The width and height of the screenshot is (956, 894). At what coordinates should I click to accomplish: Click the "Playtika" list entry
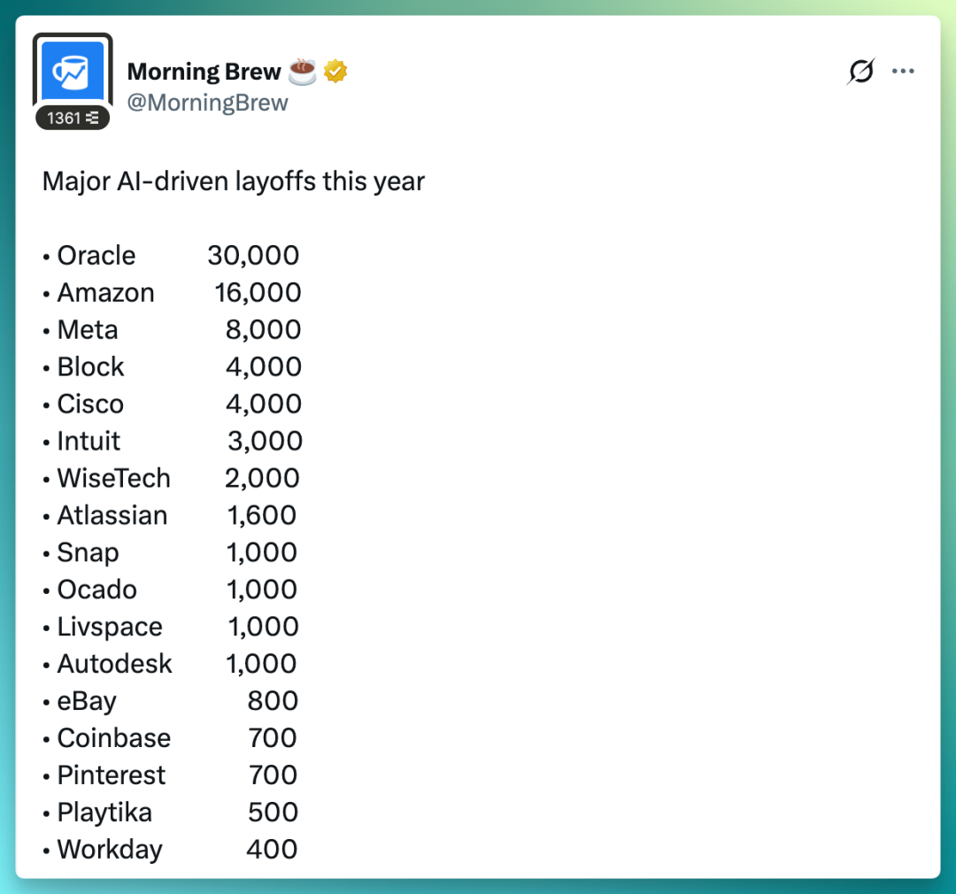click(104, 813)
